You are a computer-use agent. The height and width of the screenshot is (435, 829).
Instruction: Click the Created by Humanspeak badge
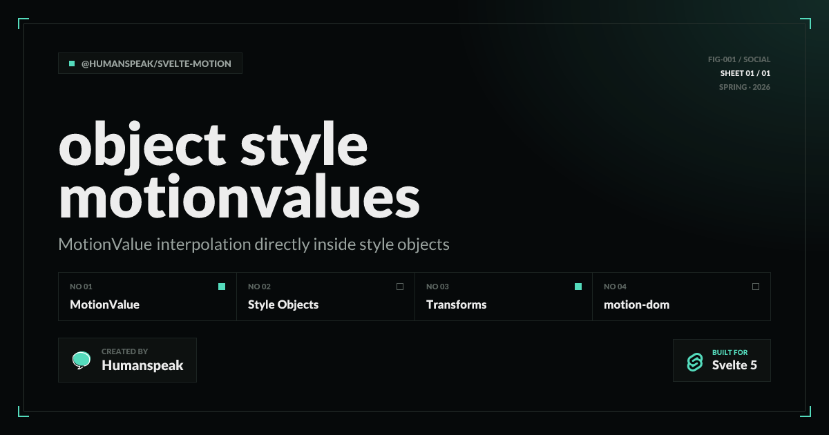tap(128, 360)
